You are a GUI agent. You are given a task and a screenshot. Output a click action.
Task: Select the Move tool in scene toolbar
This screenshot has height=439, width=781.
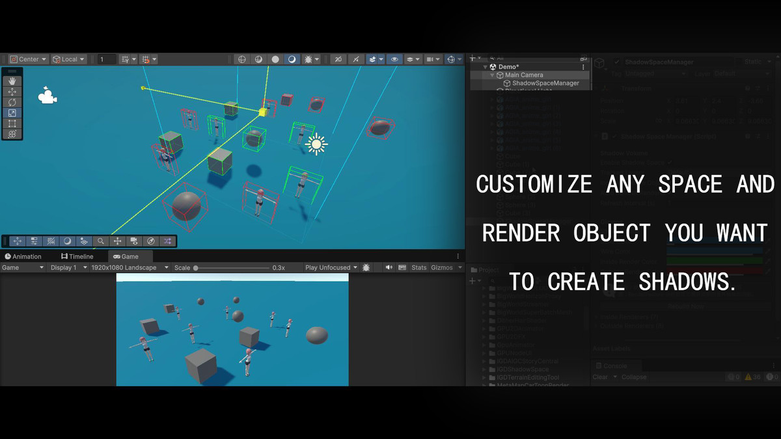point(12,92)
